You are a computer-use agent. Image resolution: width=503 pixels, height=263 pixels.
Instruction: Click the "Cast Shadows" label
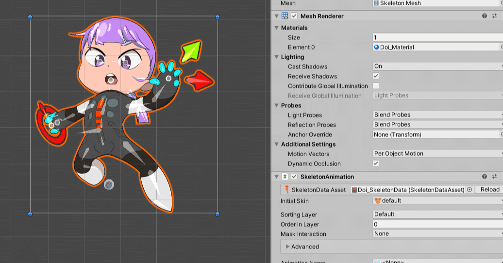(x=307, y=66)
